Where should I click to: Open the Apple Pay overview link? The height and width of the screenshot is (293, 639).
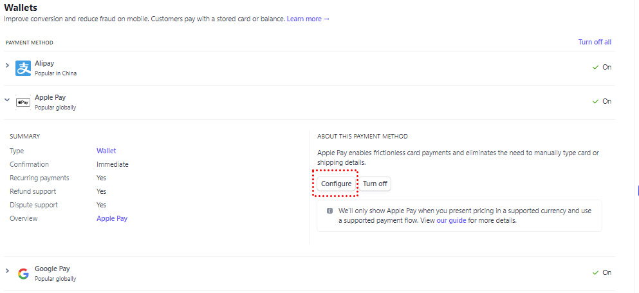(x=112, y=218)
